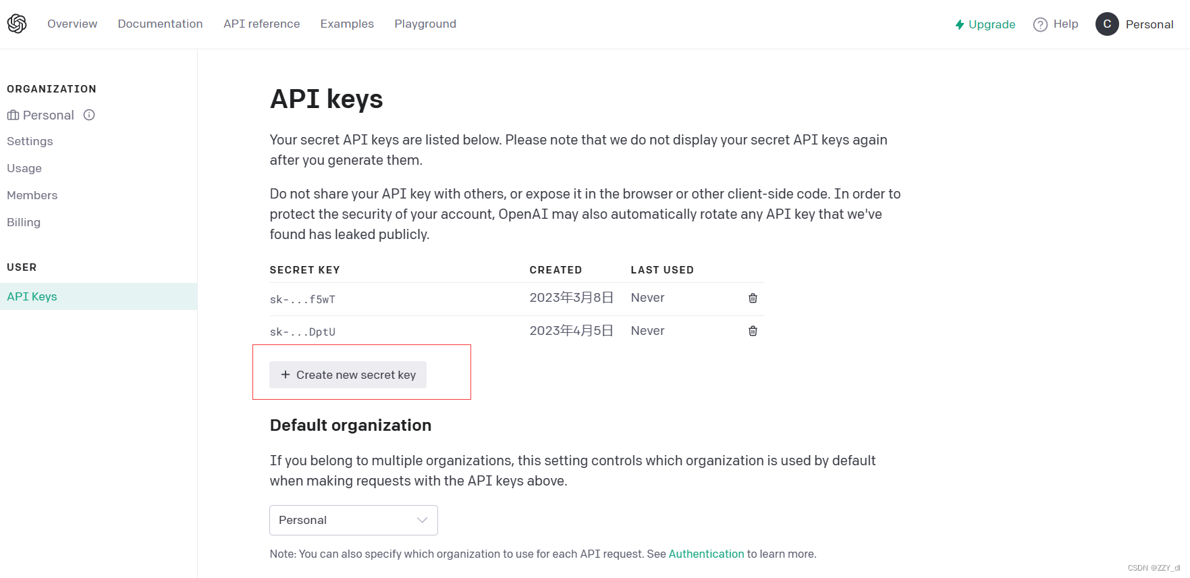The image size is (1190, 578).
Task: Open organization Settings in the sidebar
Action: [30, 141]
